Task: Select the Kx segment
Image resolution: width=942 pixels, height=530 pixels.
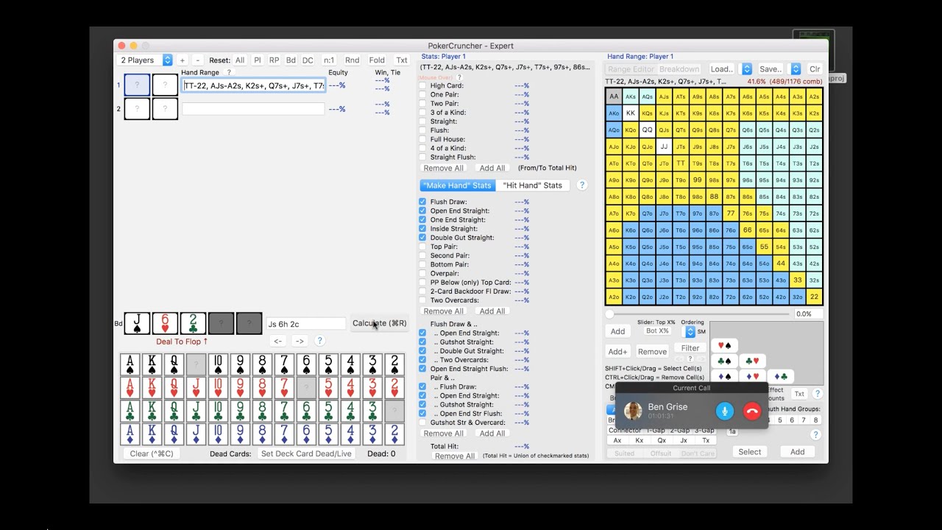Action: pos(640,440)
